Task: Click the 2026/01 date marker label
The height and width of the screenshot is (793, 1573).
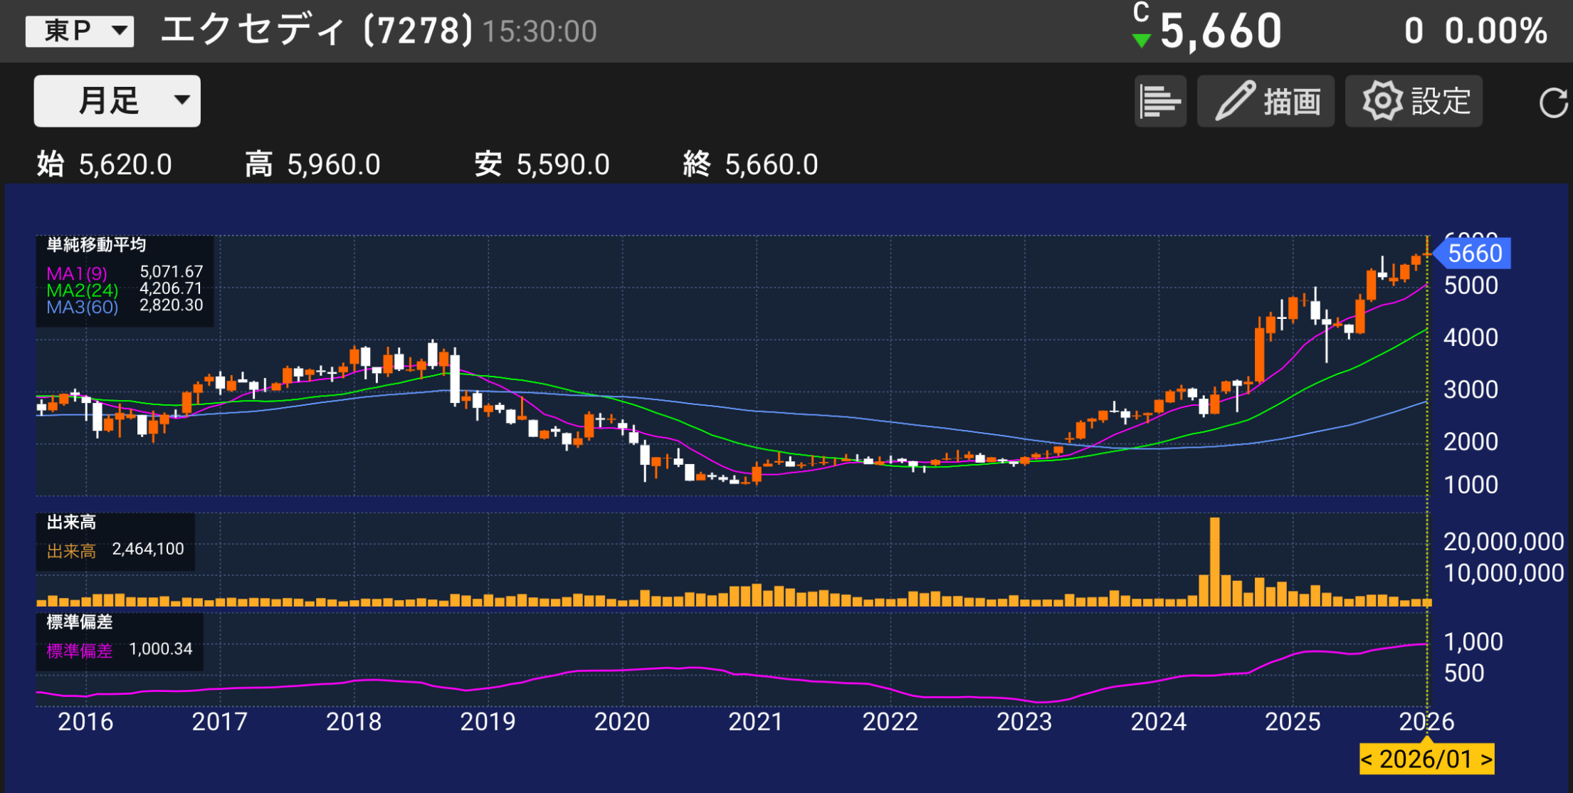Action: pos(1426,760)
